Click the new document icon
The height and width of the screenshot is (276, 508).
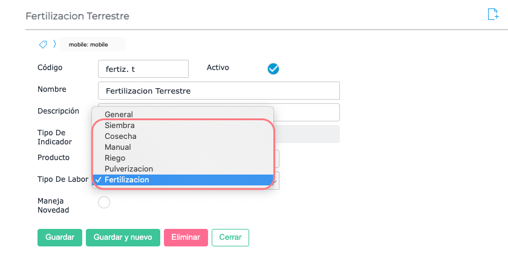tap(493, 15)
